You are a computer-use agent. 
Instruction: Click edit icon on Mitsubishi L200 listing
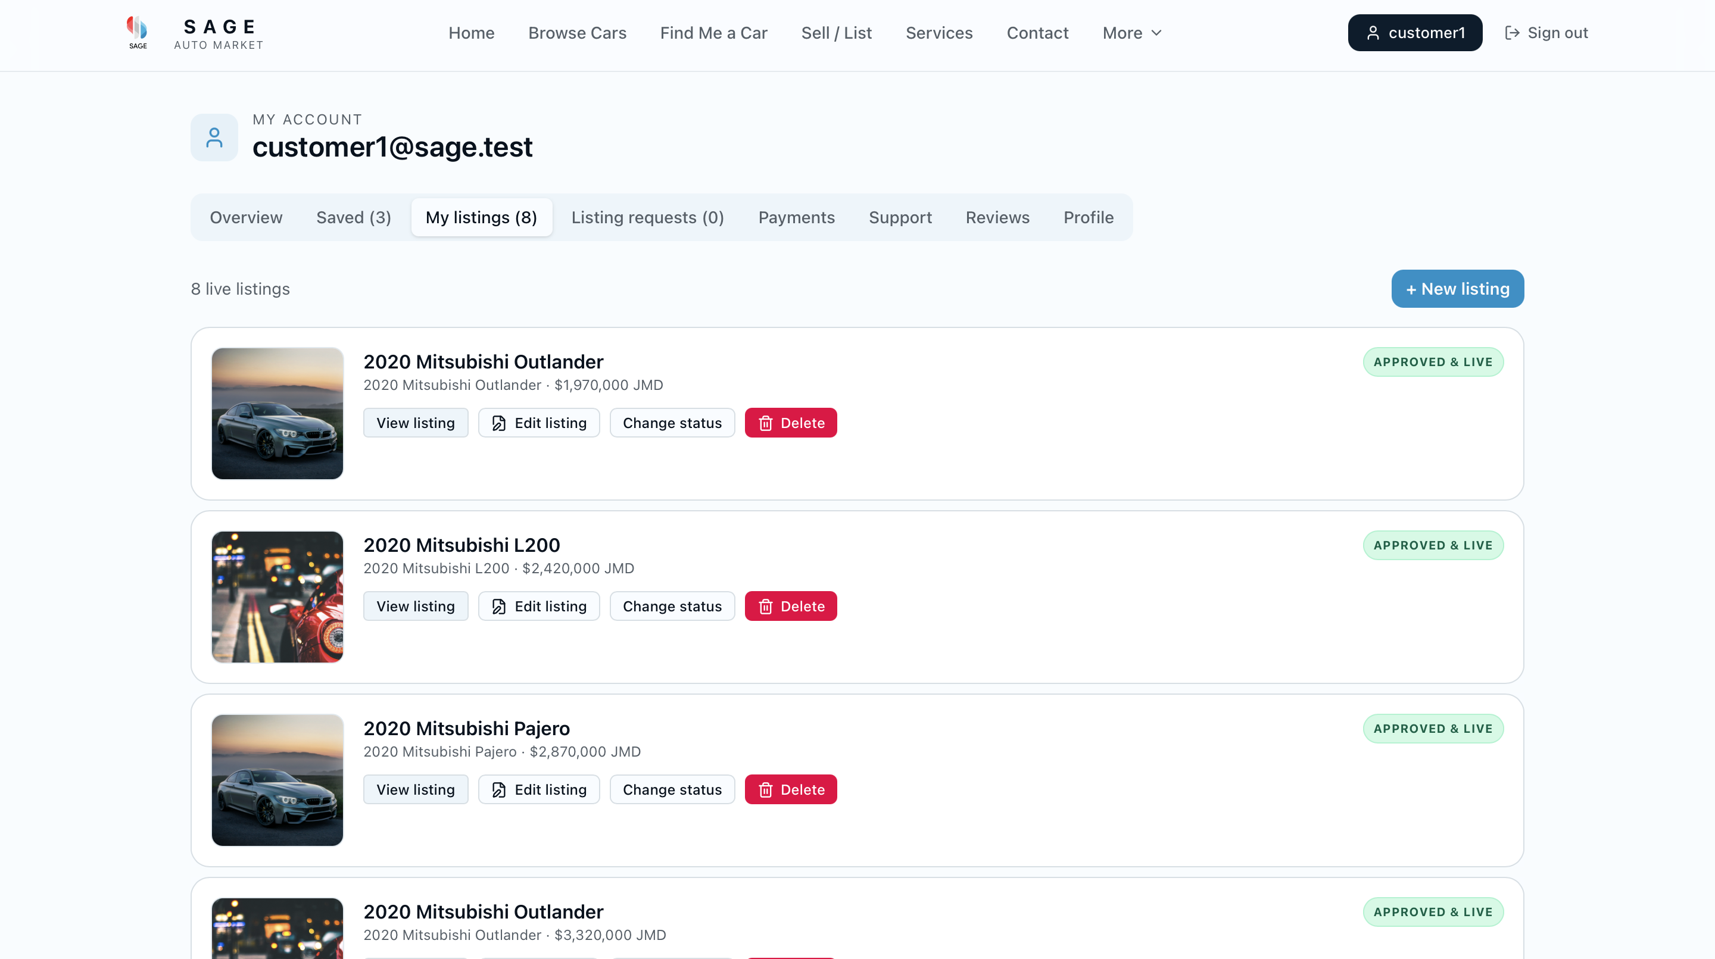498,606
